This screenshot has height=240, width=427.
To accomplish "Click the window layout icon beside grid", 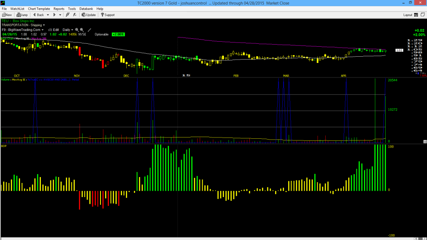I will (423, 15).
